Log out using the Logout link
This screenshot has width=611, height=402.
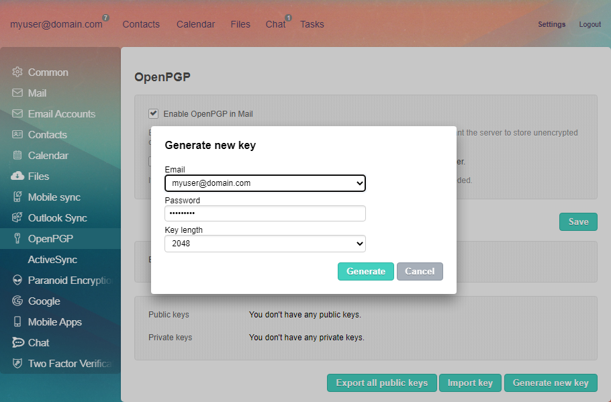(590, 24)
